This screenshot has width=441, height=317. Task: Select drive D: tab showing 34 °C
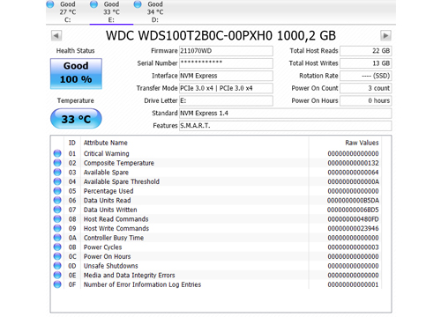coord(155,11)
